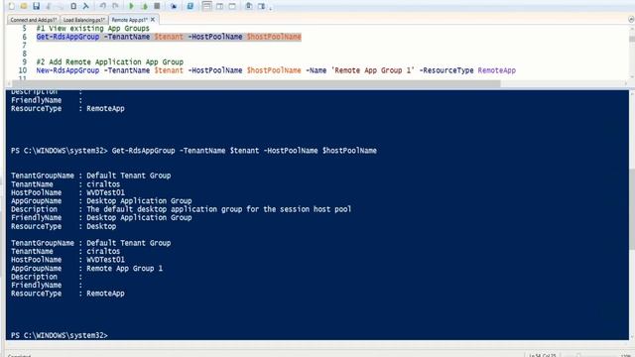Switch to the Load Balancing.ps1 tab
The image size is (635, 357).
click(83, 20)
